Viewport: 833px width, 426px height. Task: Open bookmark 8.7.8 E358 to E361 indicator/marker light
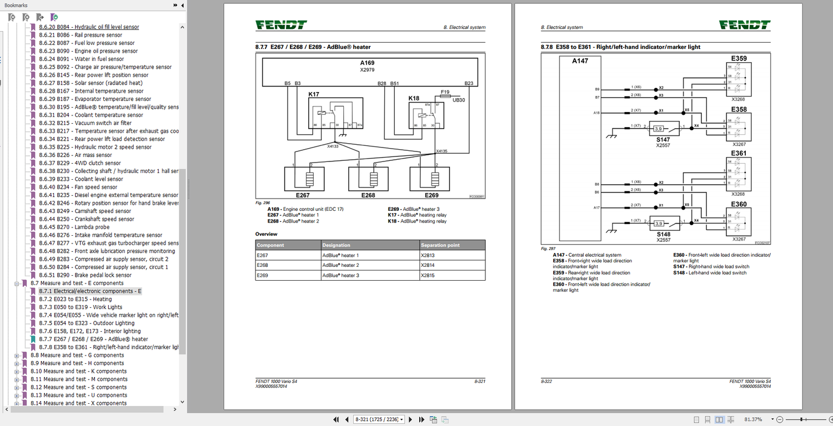coord(109,347)
